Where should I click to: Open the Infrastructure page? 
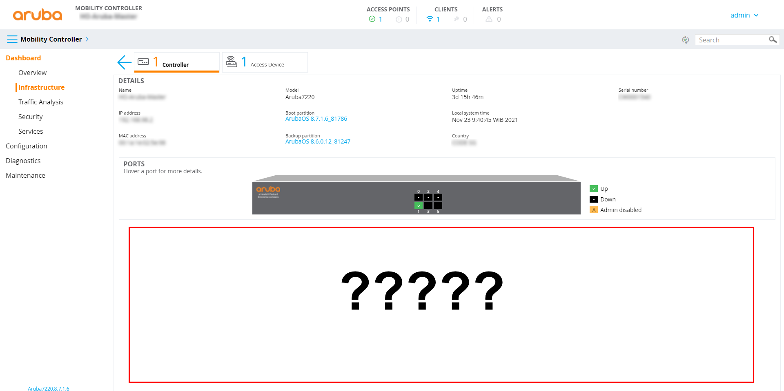pyautogui.click(x=41, y=87)
